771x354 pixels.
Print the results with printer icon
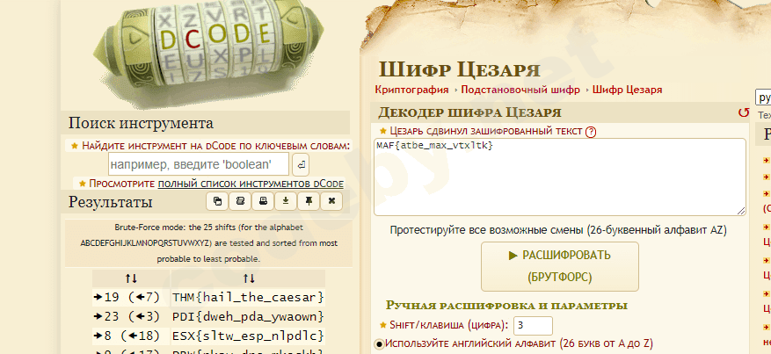(x=263, y=201)
